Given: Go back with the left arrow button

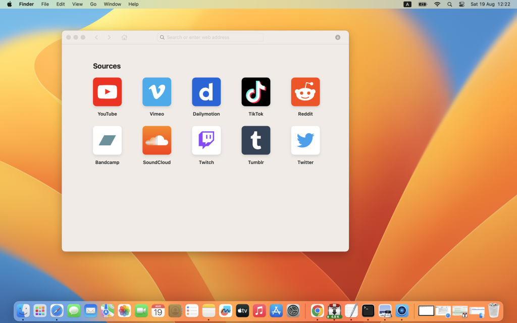Looking at the screenshot, I should point(96,37).
